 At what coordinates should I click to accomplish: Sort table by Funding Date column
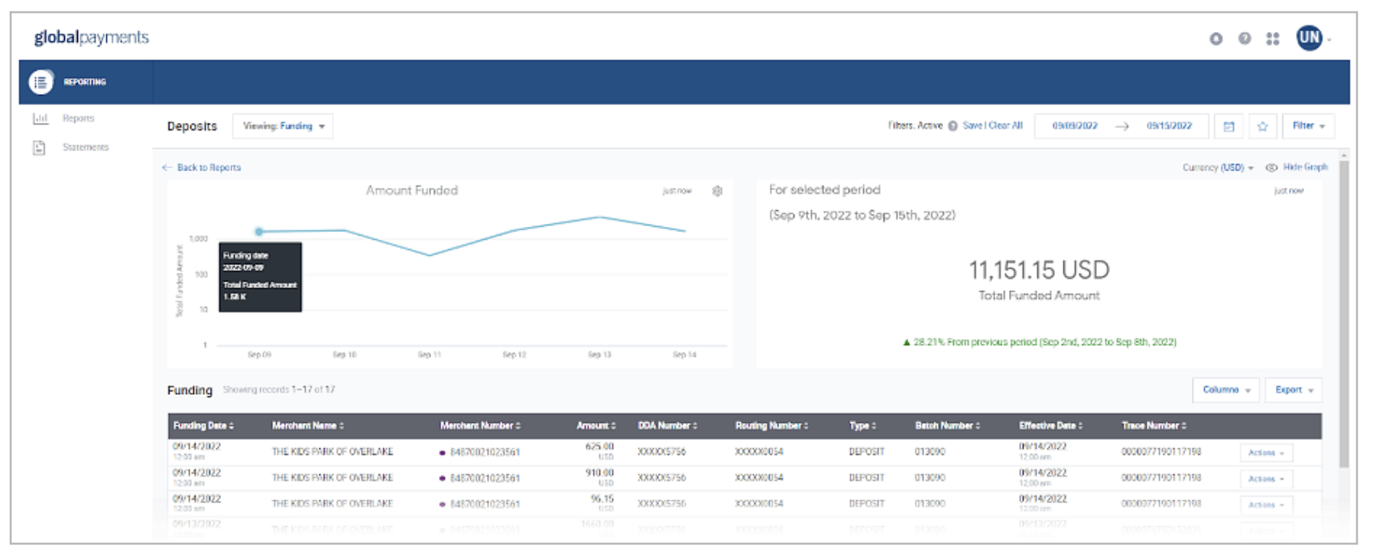point(203,426)
